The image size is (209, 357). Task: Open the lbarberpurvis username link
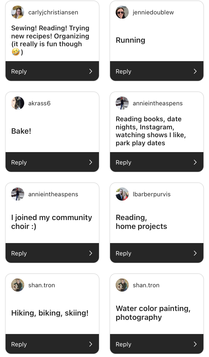(151, 194)
